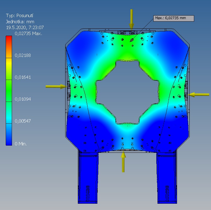
Task: Select the bottom upward force arrow
Action: (123, 162)
